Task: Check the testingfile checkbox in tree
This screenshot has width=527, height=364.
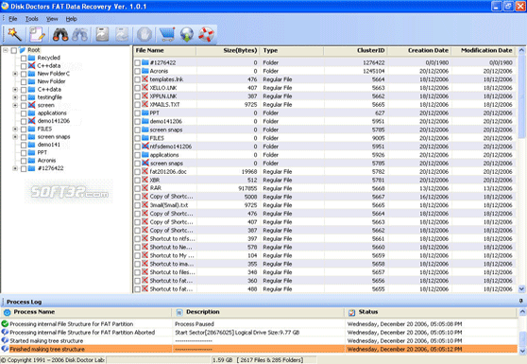Action: (24, 97)
